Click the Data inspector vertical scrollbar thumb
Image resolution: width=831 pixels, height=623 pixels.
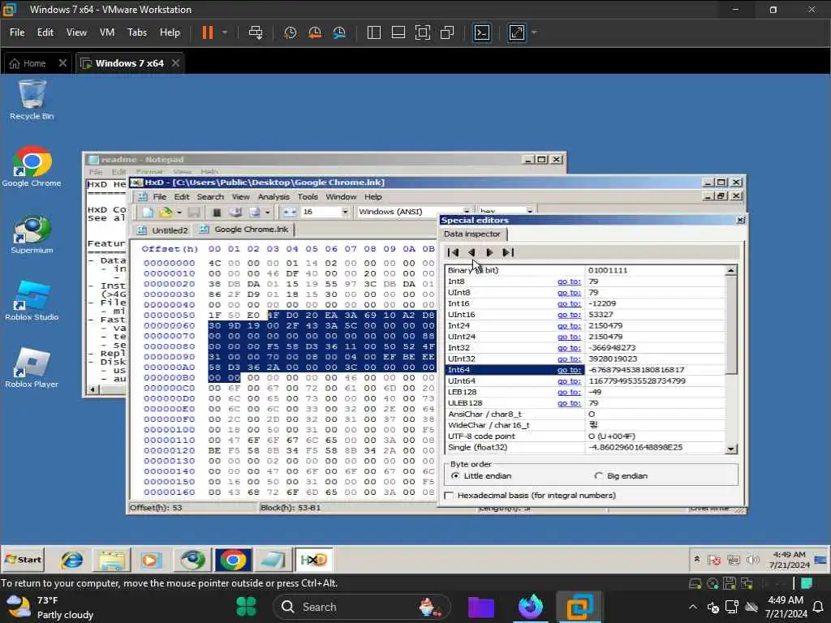(x=731, y=325)
